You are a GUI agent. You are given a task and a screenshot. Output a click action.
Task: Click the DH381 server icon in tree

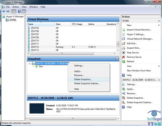click(x=7, y=20)
